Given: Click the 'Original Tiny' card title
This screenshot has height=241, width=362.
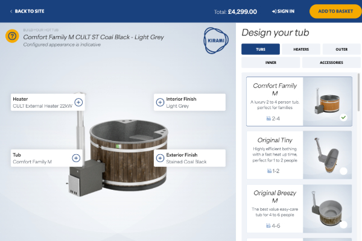Looking at the screenshot, I should pyautogui.click(x=275, y=140).
